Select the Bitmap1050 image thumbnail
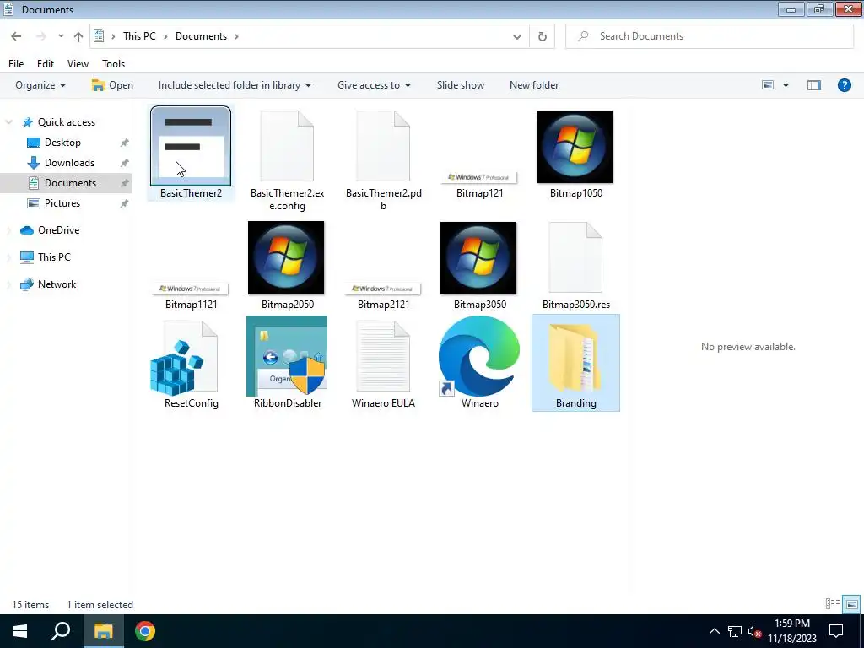The height and width of the screenshot is (648, 864). click(x=575, y=147)
